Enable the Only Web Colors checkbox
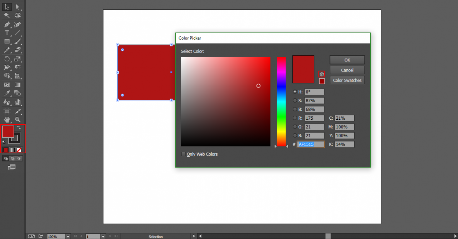458x239 pixels. [184, 154]
